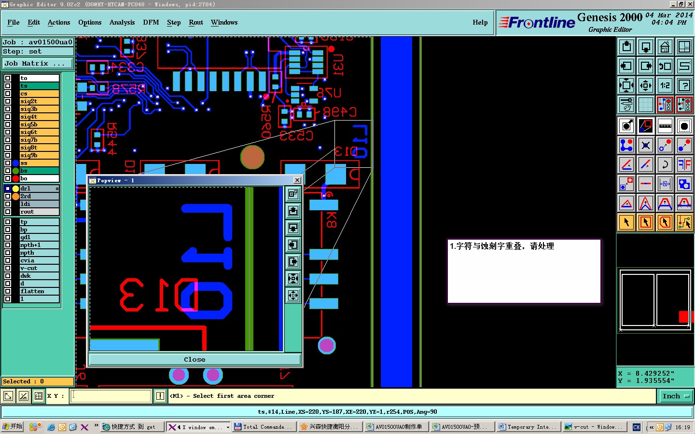Select the rectangle-area arrow selection tool
This screenshot has height=434, width=695.
(x=646, y=222)
